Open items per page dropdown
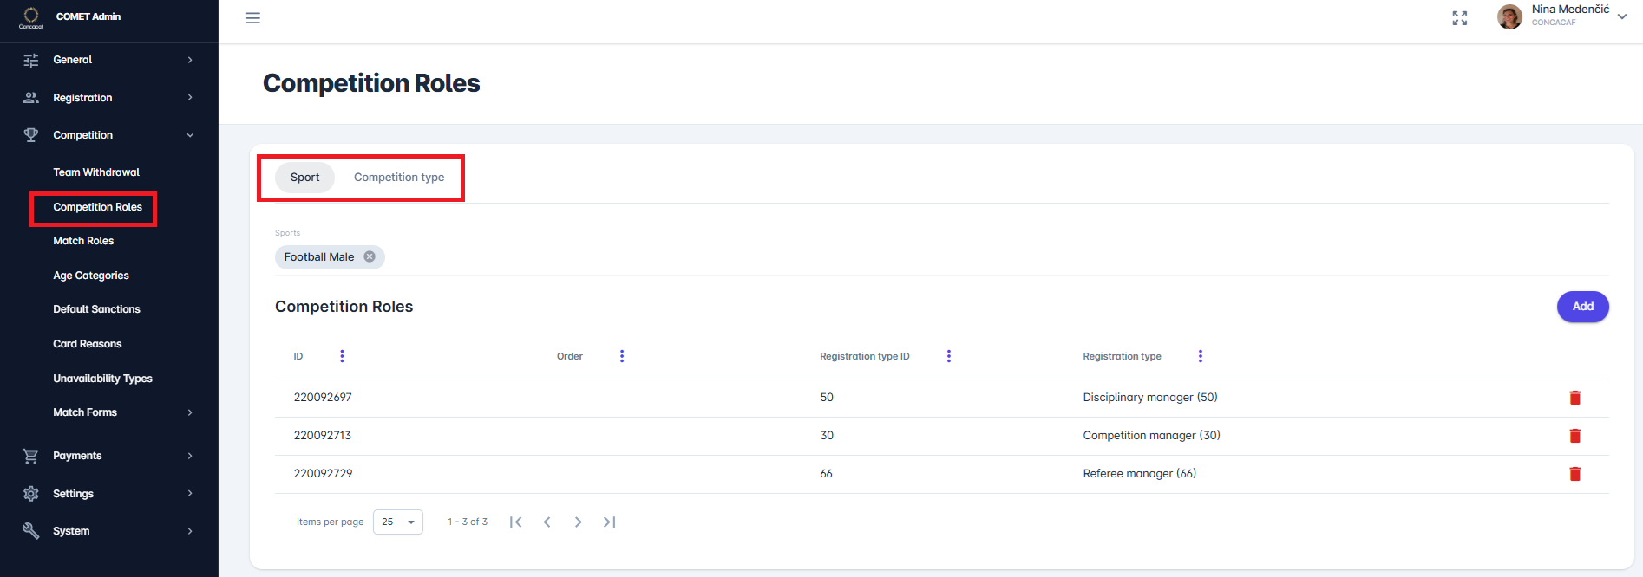The width and height of the screenshot is (1643, 577). [x=398, y=522]
